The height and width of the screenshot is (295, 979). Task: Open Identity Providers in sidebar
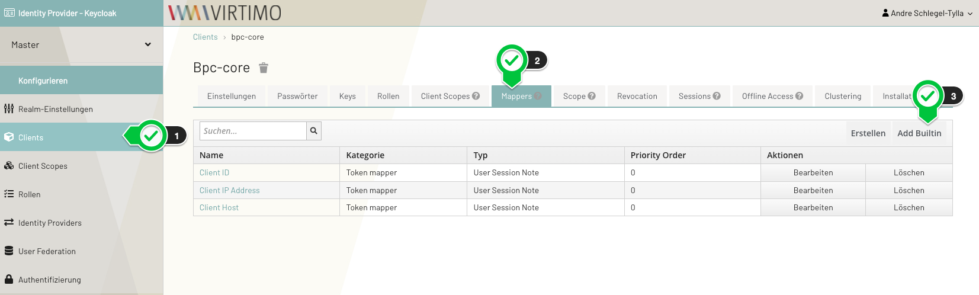81,223
